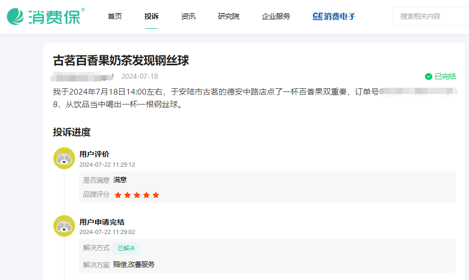Screen dimensions: 469x280
Task: Click the CE消费电子 logo link
Action: point(334,16)
